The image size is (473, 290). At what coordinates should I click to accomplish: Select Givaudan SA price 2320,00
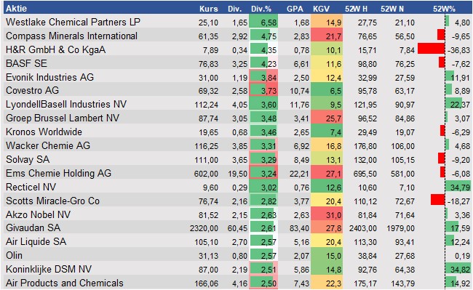coord(204,228)
